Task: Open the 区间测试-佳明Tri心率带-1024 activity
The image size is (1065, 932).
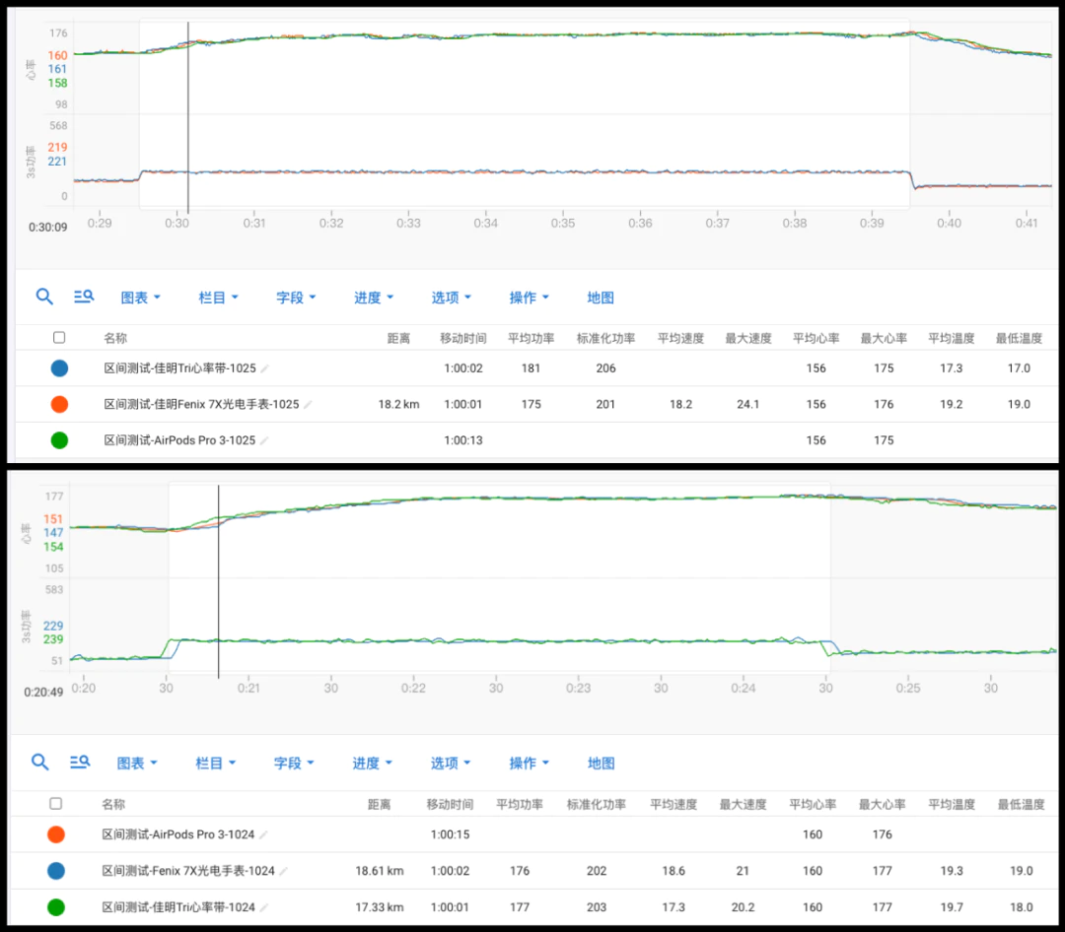Action: (177, 907)
